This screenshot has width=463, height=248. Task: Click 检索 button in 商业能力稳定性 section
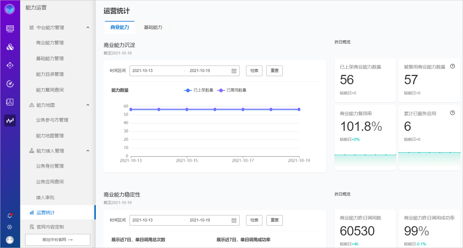(x=254, y=220)
